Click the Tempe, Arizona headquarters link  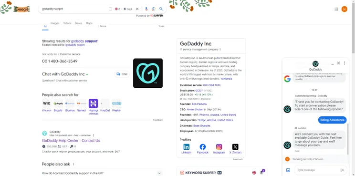(216, 120)
